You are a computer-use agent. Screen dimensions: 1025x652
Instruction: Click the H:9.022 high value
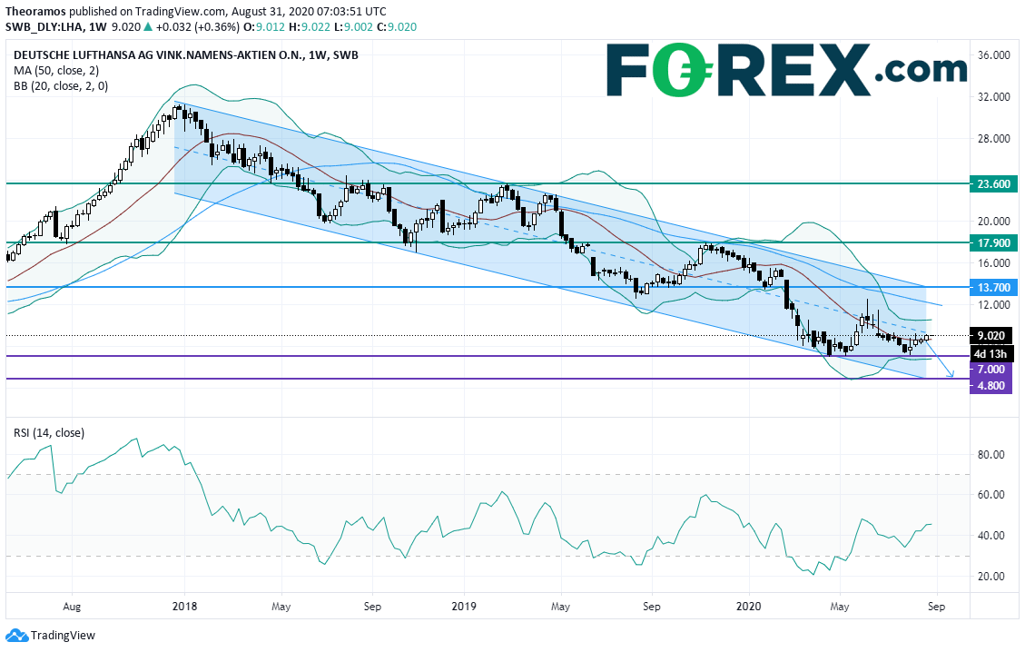[309, 27]
